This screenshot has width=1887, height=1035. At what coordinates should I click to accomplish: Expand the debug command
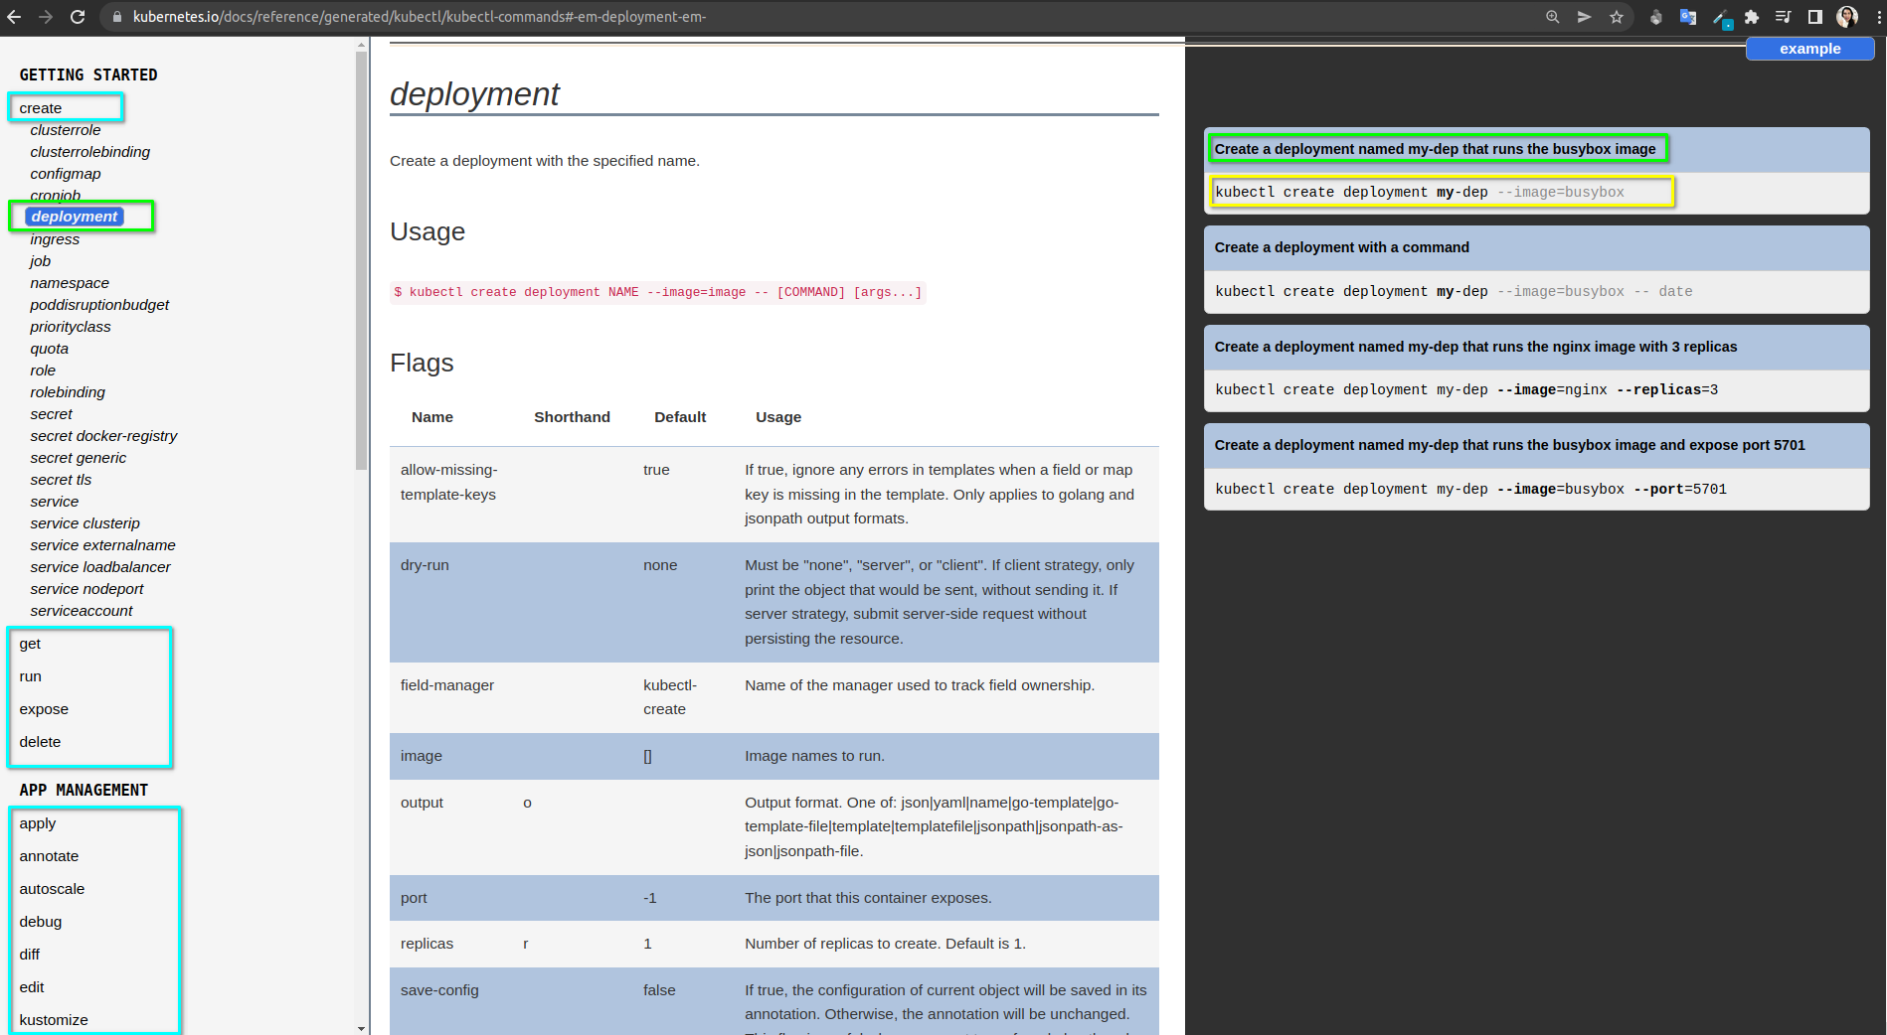pos(41,922)
